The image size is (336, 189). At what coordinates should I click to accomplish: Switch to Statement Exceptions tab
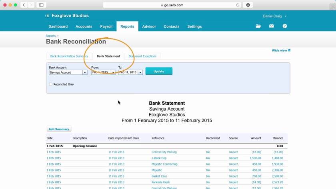click(142, 56)
